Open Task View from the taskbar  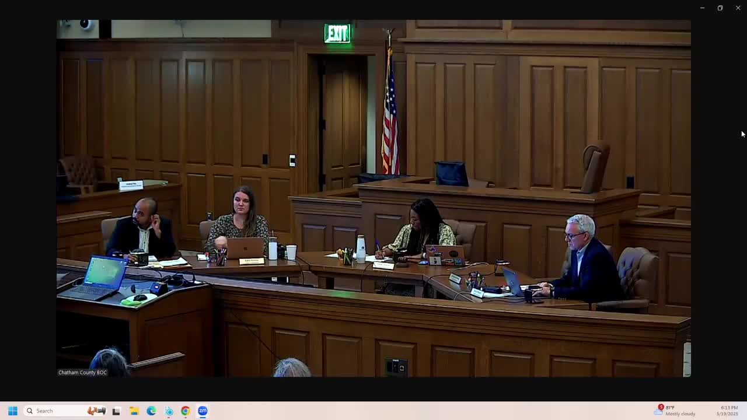[x=116, y=411]
